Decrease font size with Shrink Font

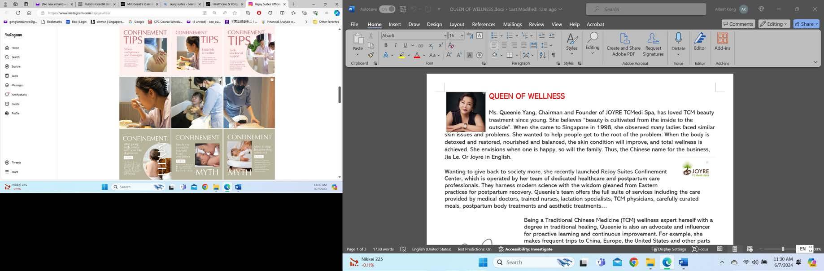(x=459, y=55)
